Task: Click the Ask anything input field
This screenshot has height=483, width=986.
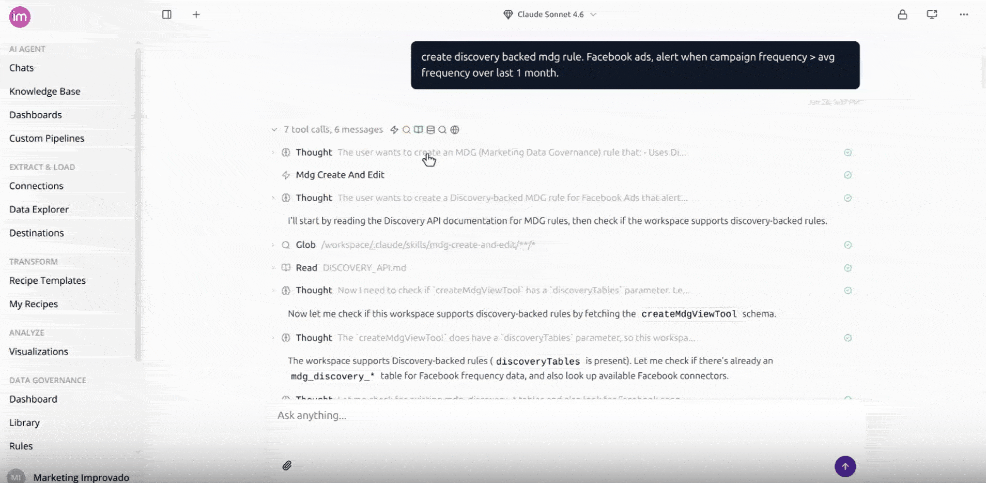Action: (566, 416)
